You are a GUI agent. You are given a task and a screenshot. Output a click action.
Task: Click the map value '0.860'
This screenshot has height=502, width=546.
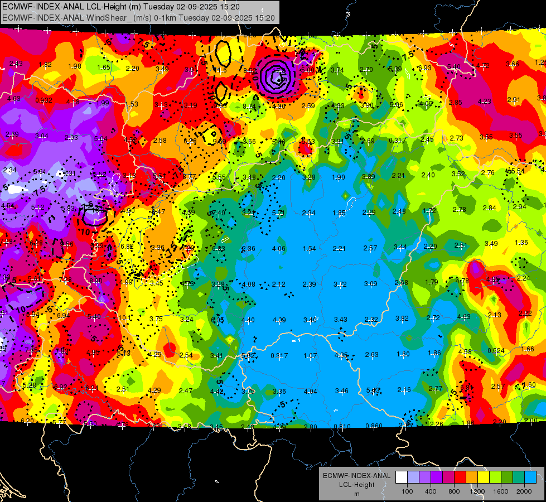(374, 426)
